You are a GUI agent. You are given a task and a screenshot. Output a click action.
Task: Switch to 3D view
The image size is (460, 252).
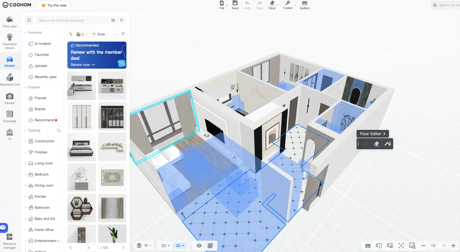180,246
